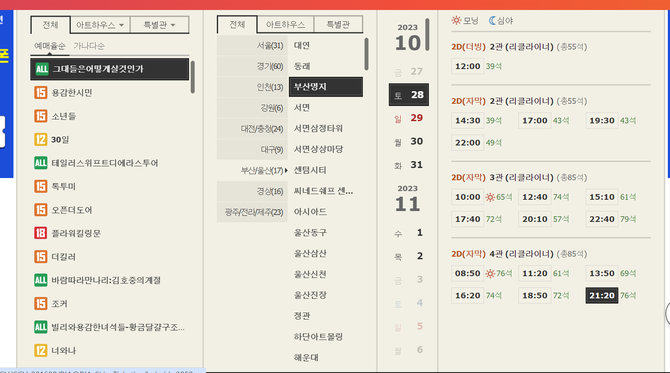Choose the 센텀시티 theater
The image size is (670, 373).
tap(310, 170)
